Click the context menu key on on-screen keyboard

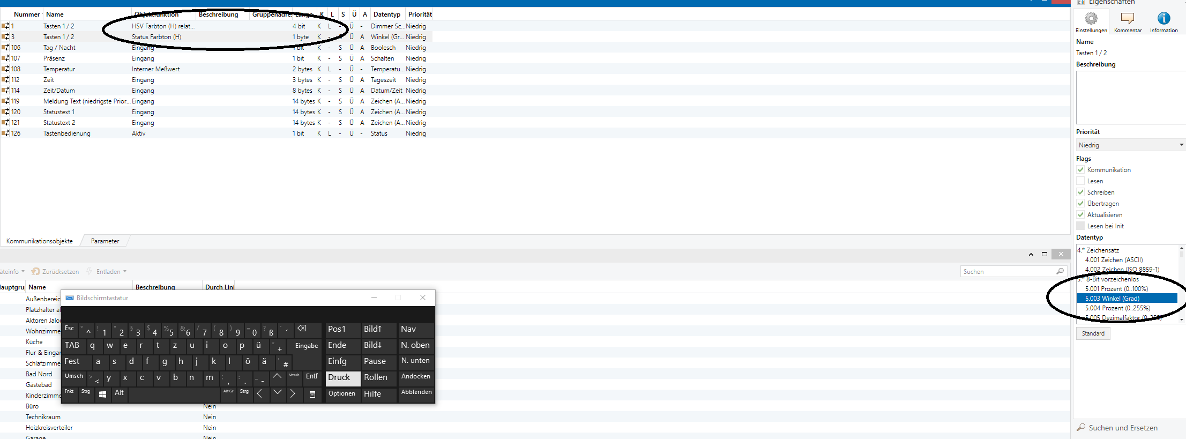coord(312,394)
